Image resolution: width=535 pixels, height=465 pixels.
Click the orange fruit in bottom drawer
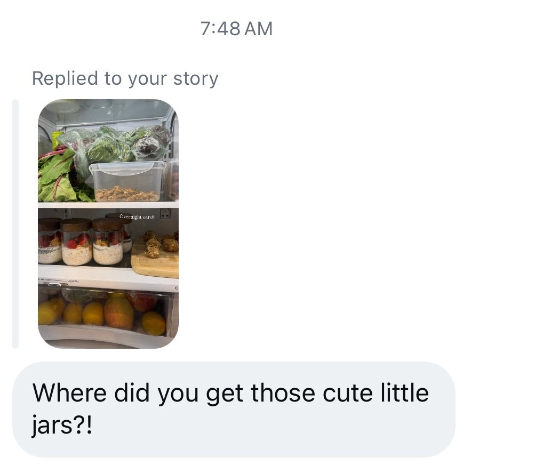pyautogui.click(x=118, y=312)
